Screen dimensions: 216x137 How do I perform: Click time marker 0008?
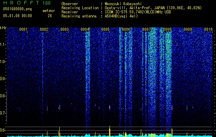click(167, 29)
